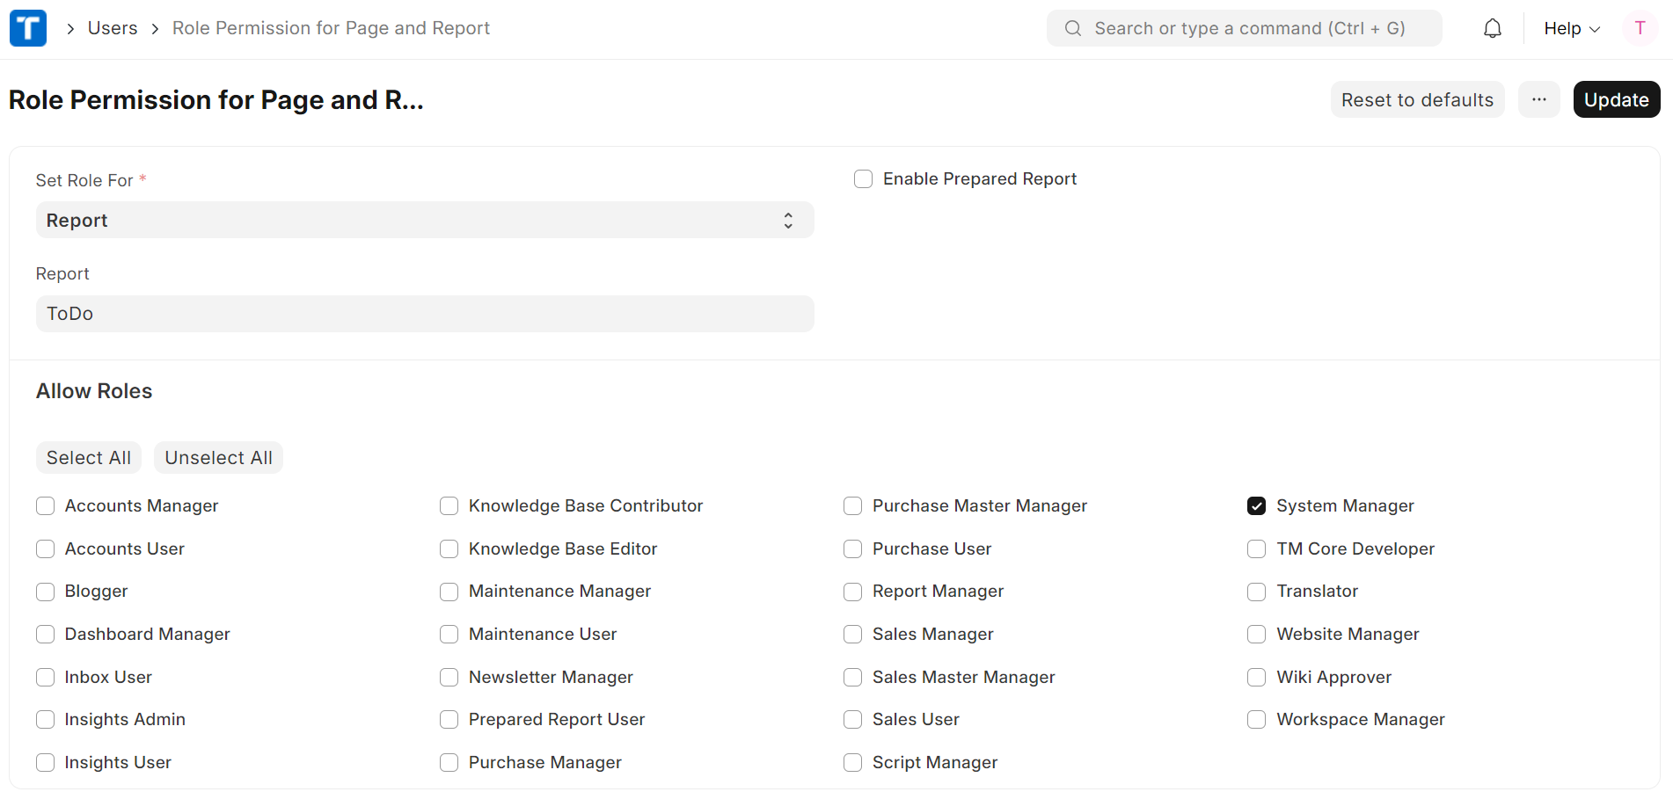Viewport: 1673px width, 799px height.
Task: Select the Knowledge Base Editor checkbox
Action: click(x=449, y=549)
